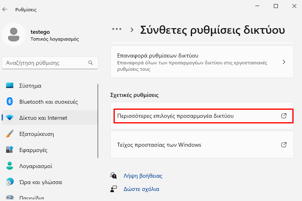Screen dimensions: 302x201
Task: Expand Επαναφορά ρυθμίσεων δικτύου chevron
Action: pyautogui.click(x=284, y=62)
